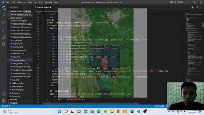Open the Run menu

pos(40,2)
